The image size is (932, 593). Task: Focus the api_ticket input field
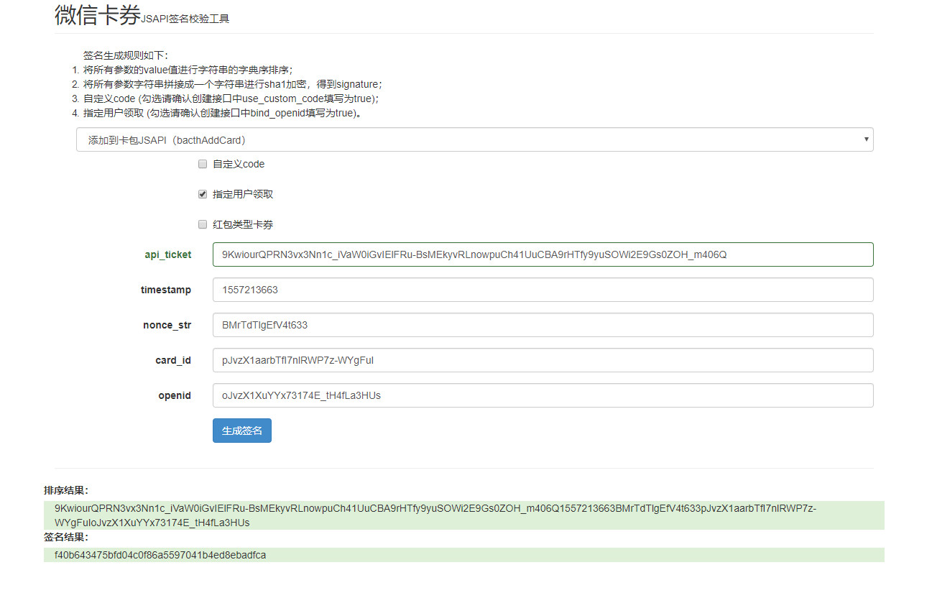tap(543, 254)
